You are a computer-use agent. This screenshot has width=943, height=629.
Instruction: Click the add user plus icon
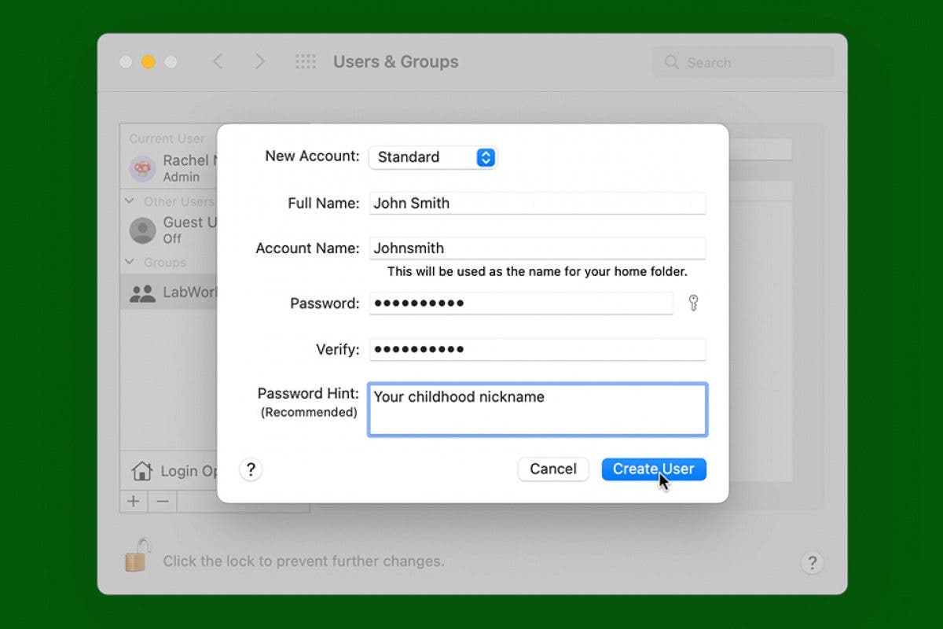pyautogui.click(x=134, y=501)
